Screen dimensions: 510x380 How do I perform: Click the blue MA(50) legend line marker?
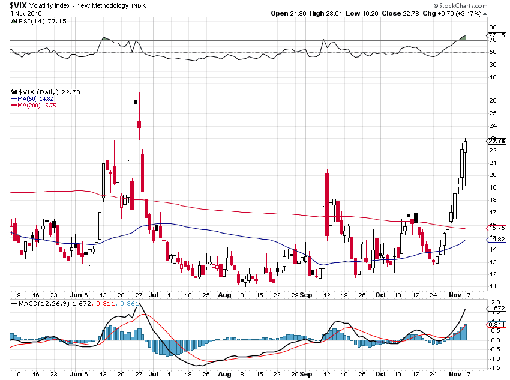14,98
